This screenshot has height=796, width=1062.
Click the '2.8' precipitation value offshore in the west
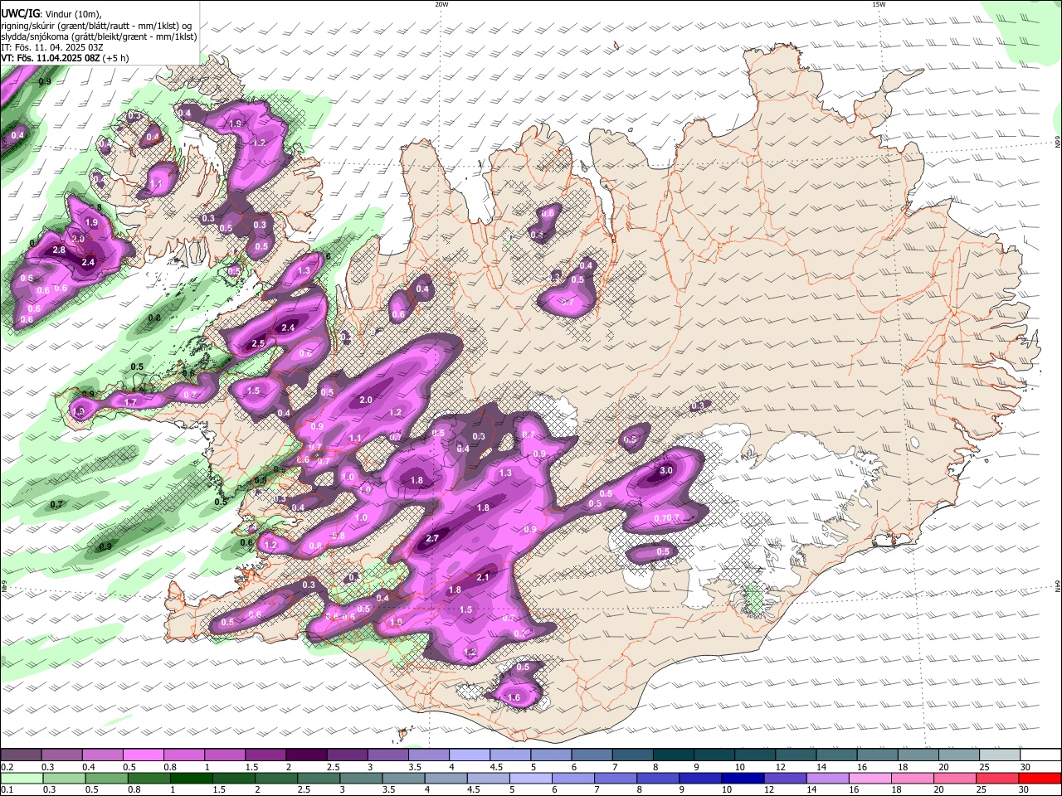click(59, 250)
